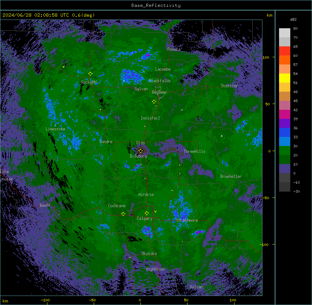The height and width of the screenshot is (305, 312).
Task: Pick the bright green 30 dBZ legend swatch
Action: (284, 151)
